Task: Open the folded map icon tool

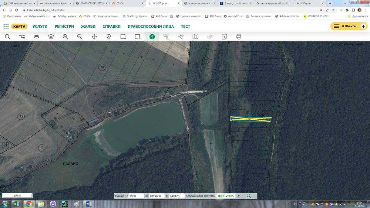Action: click(195, 37)
